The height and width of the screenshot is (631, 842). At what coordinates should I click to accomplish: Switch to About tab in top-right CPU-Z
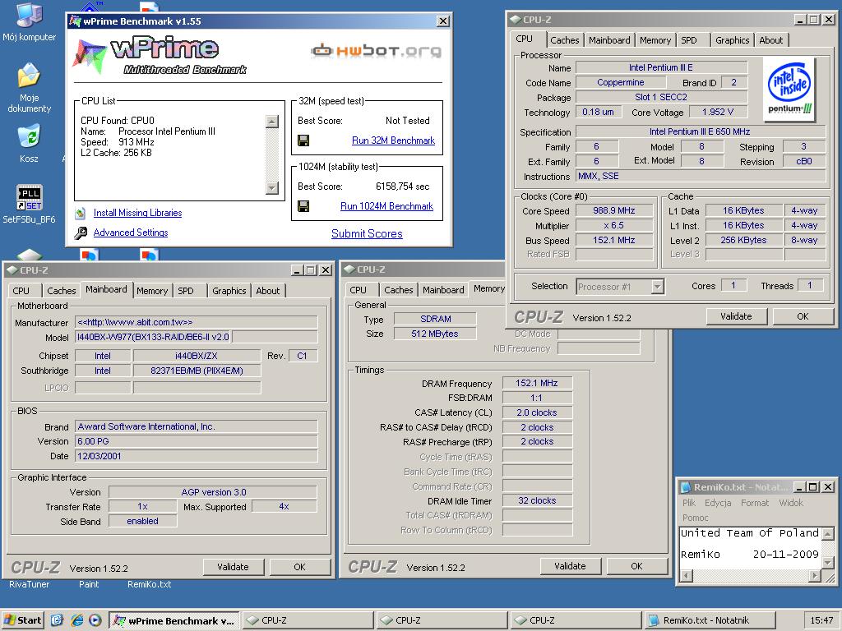770,40
